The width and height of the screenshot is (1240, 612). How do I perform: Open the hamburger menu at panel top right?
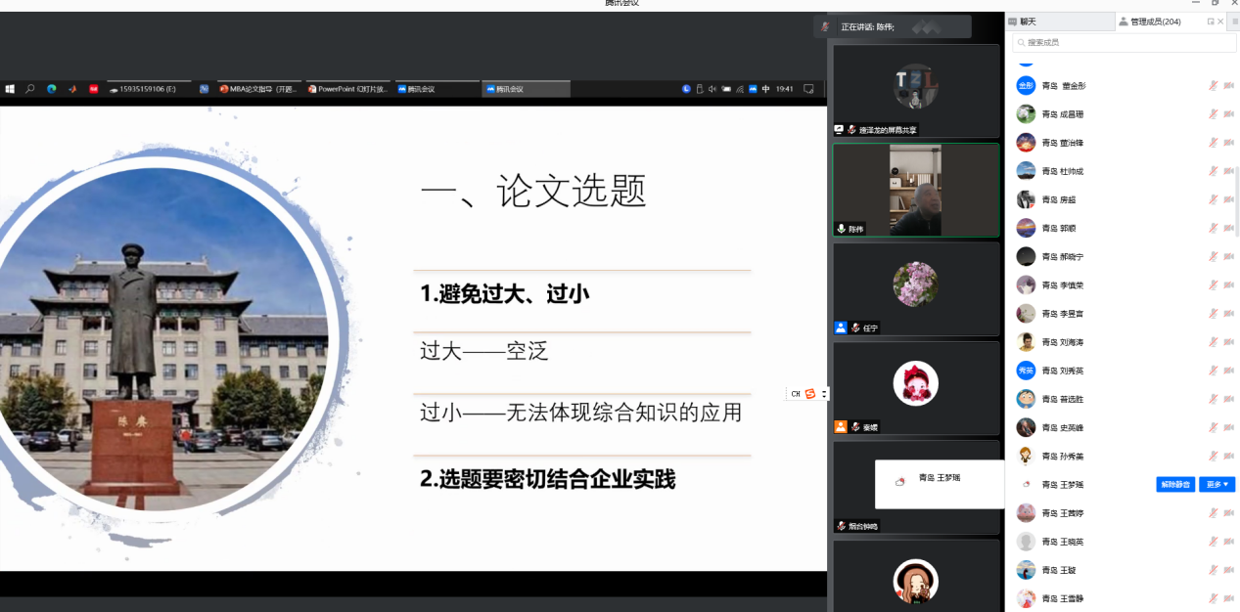1234,22
